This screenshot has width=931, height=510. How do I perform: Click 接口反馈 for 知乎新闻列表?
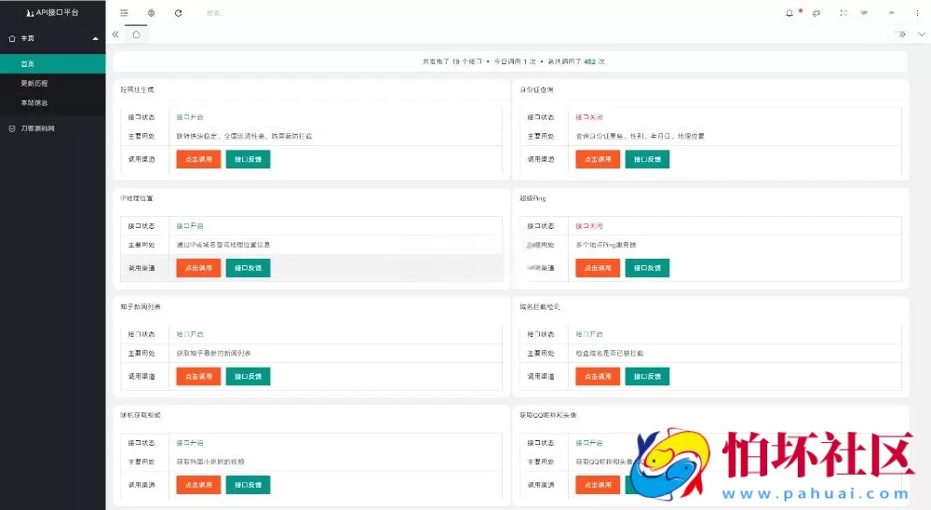[249, 376]
